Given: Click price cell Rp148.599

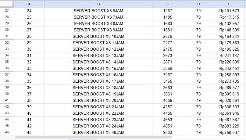Looking at the screenshot, I should click(x=229, y=30).
